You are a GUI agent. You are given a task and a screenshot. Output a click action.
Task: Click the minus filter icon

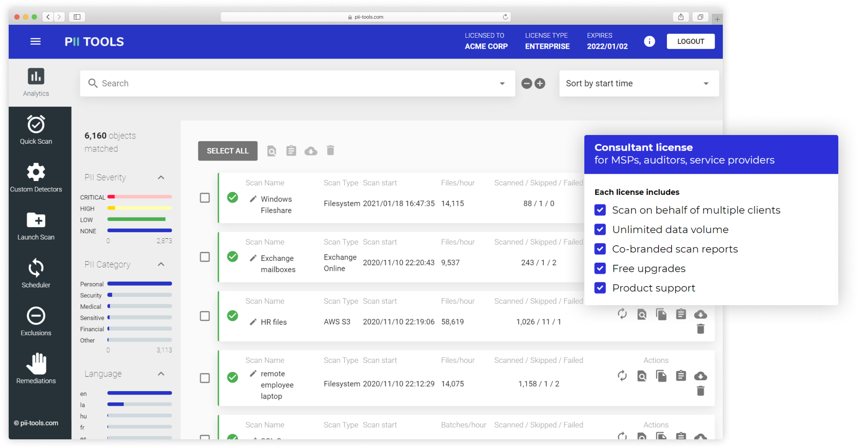pos(527,83)
